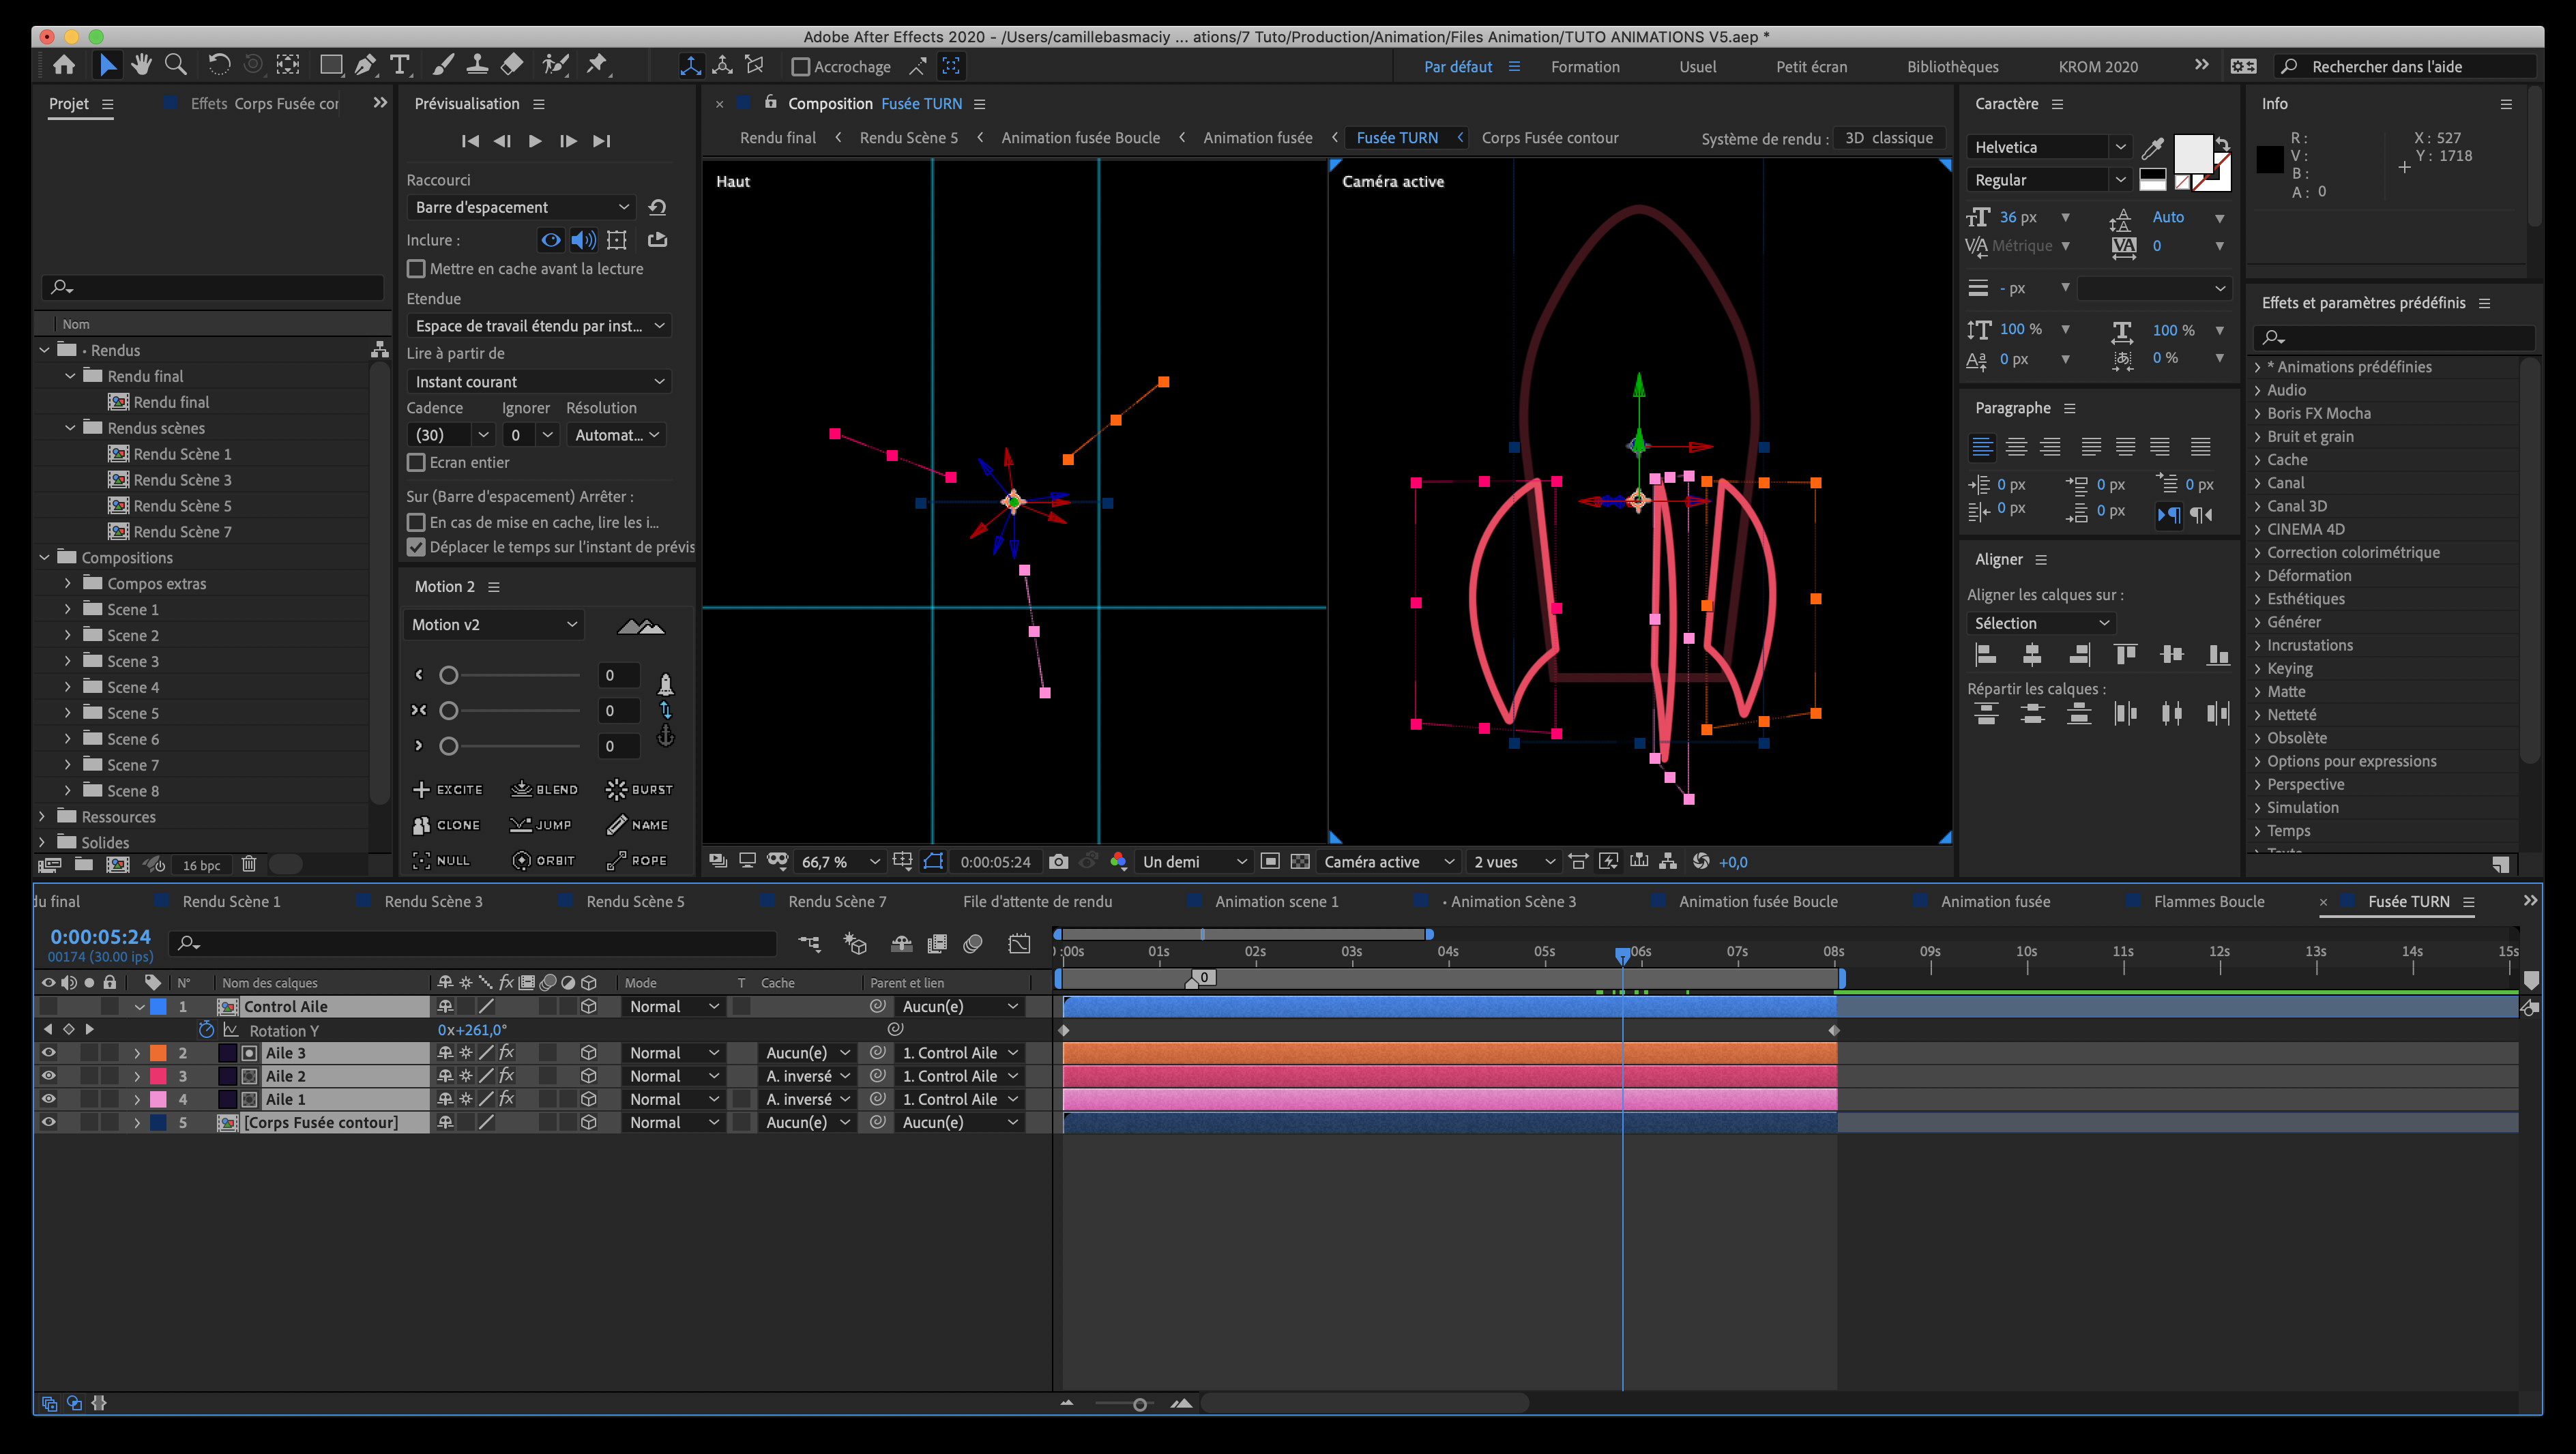The width and height of the screenshot is (2576, 1454).
Task: Click the Motion 2 EXCITE tool
Action: point(447,789)
